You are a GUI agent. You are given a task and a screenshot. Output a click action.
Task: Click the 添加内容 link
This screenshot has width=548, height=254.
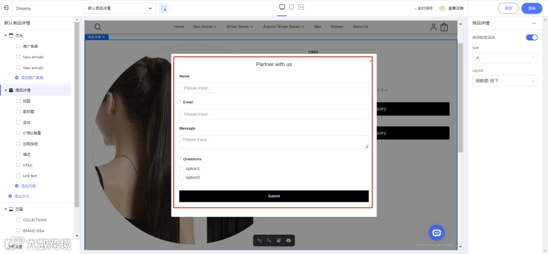pyautogui.click(x=28, y=186)
